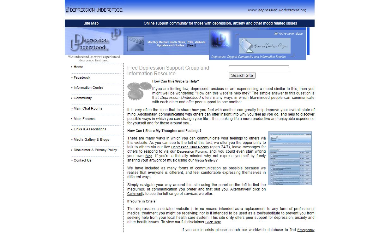
Task: Open Main Chat Rooms in sidebar
Action: click(x=88, y=108)
